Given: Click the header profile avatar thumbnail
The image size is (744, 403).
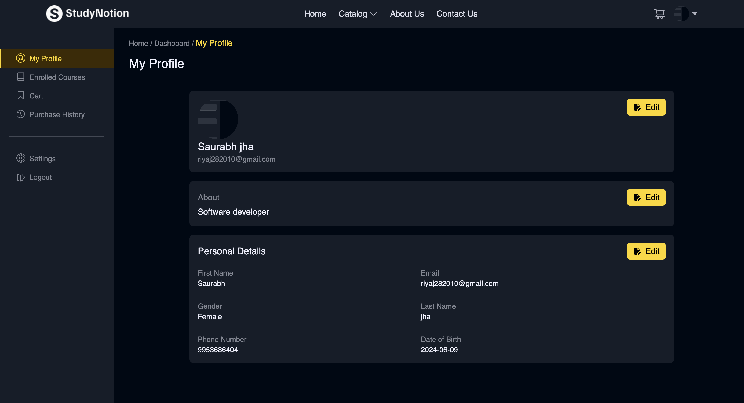Looking at the screenshot, I should tap(681, 13).
